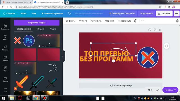This screenshot has width=180, height=101.
Task: Open File Explorer from taskbar
Action: tap(12, 98)
